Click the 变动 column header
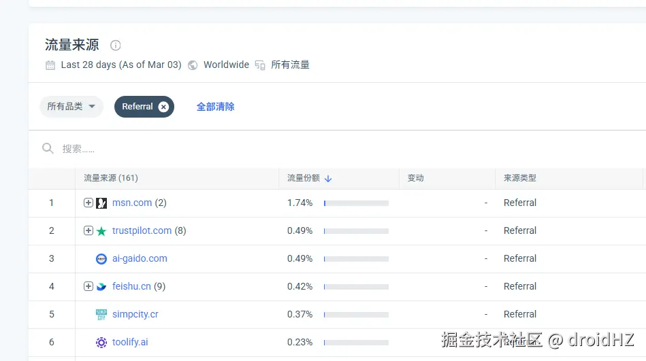 [x=415, y=178]
